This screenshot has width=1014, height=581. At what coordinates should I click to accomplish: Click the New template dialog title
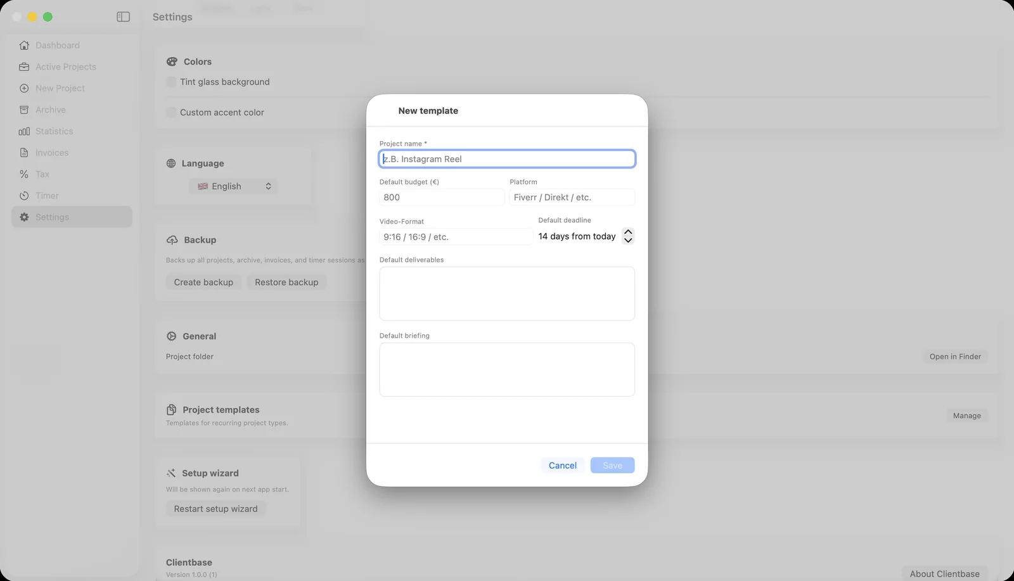point(428,111)
